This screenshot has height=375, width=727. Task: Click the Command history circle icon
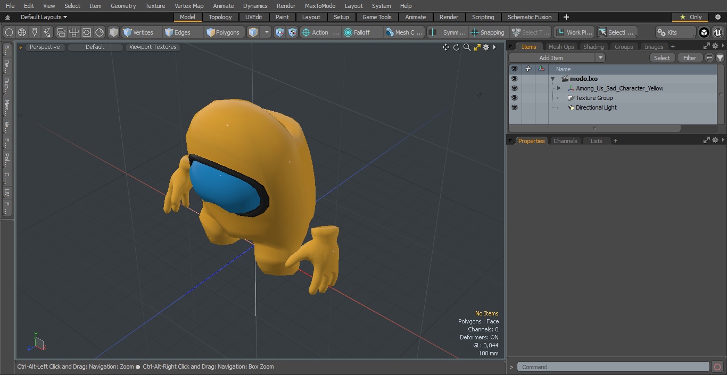717,367
